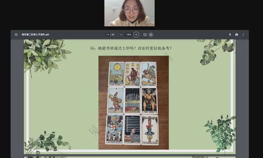
Task: Click the Knight of Wands card
Action: [x=149, y=74]
